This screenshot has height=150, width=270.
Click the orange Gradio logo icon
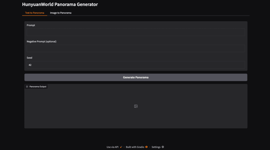pyautogui.click(x=147, y=147)
